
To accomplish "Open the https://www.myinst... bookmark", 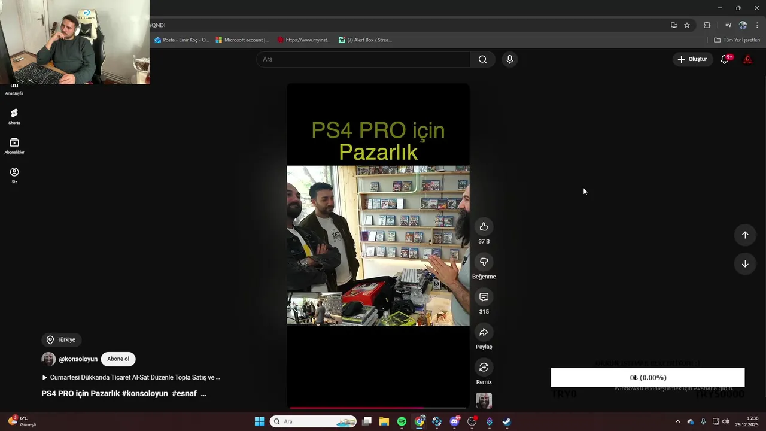I will [304, 40].
